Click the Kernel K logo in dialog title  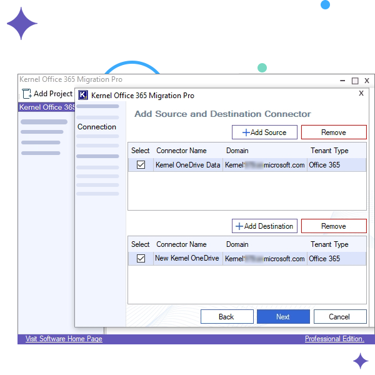82,95
